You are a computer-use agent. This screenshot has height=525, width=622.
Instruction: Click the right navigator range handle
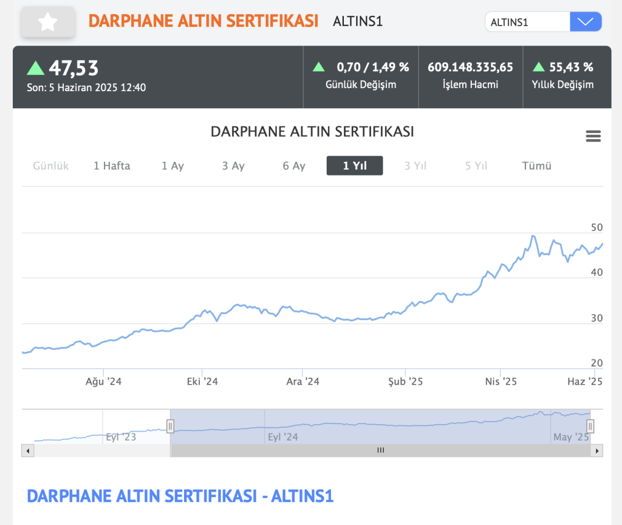point(590,426)
